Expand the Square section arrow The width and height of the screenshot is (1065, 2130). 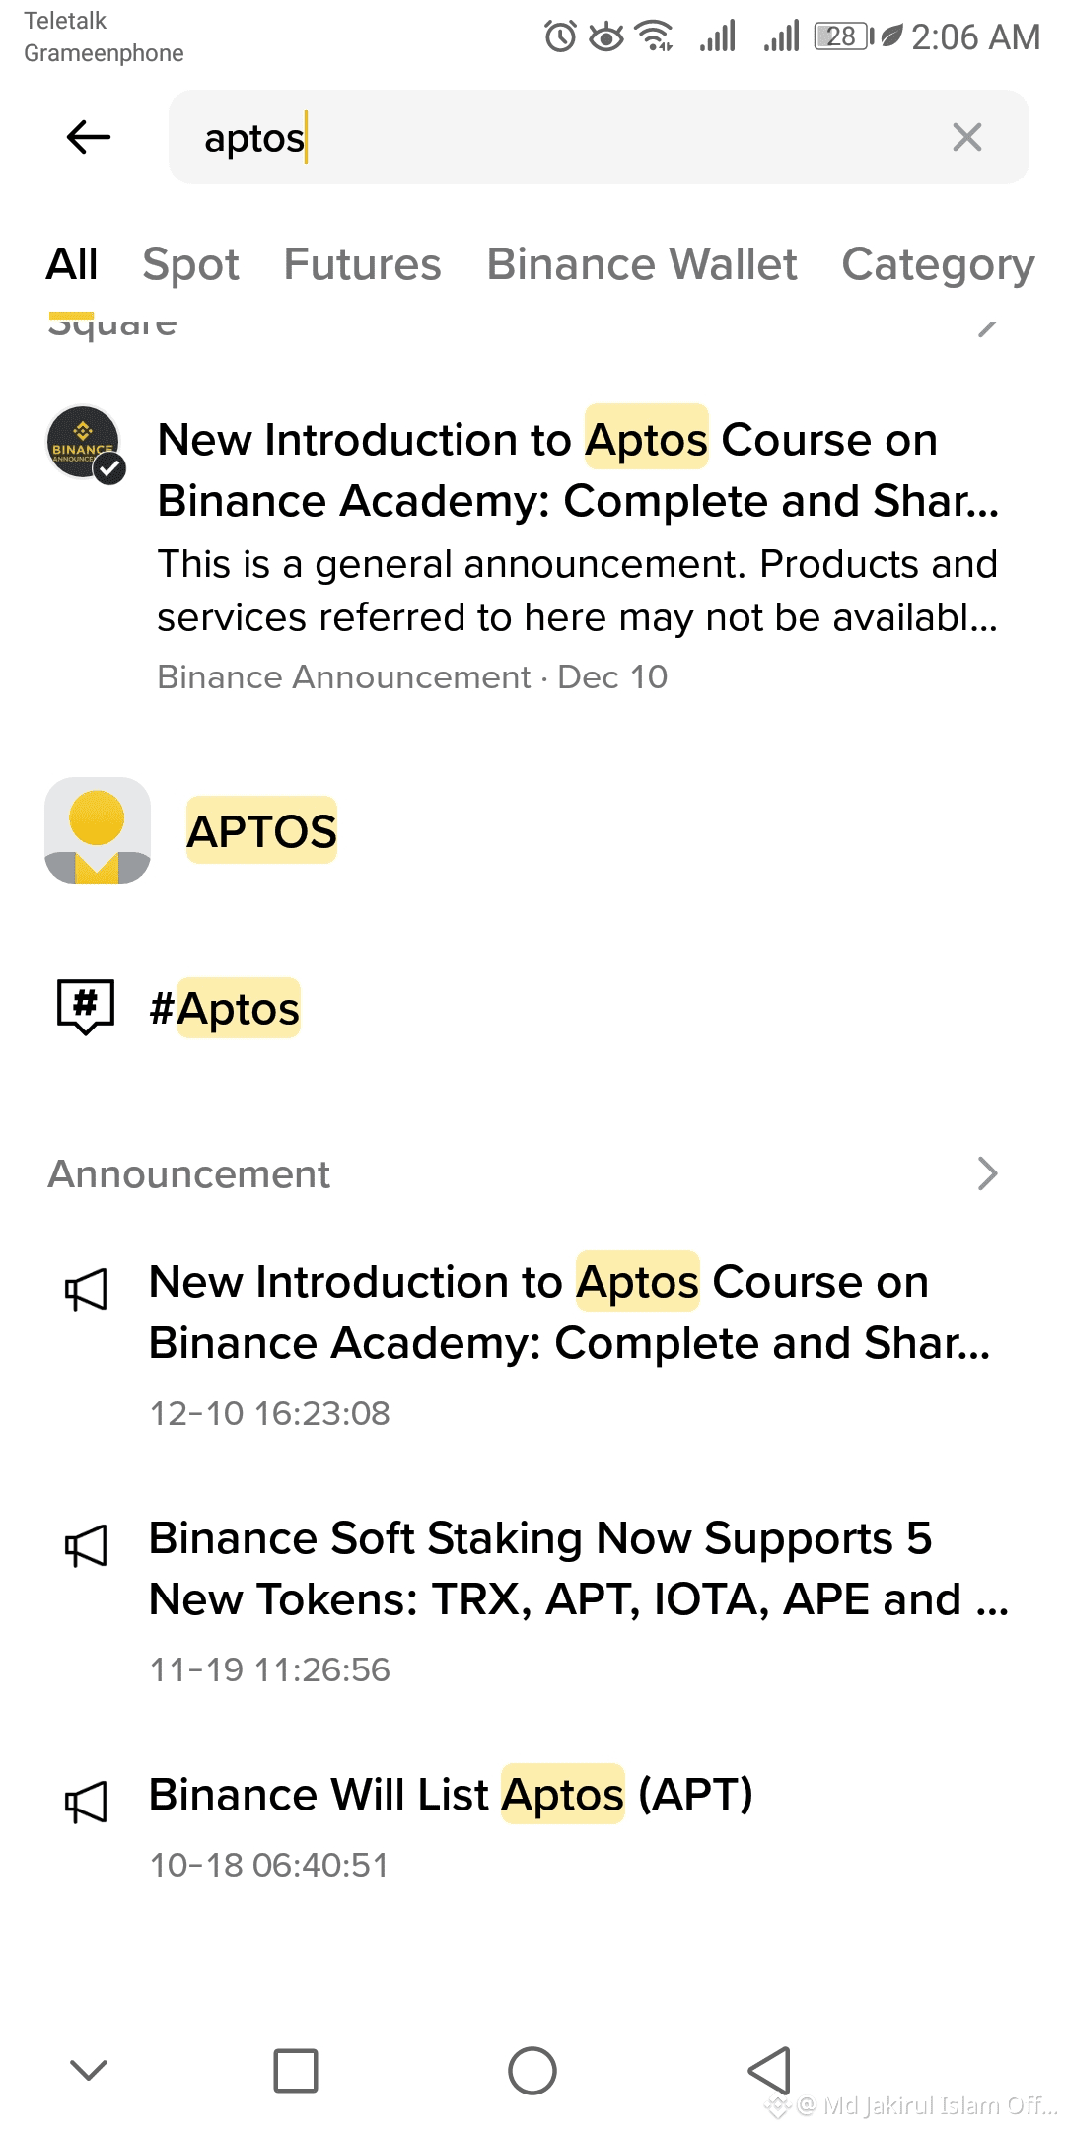click(x=986, y=327)
